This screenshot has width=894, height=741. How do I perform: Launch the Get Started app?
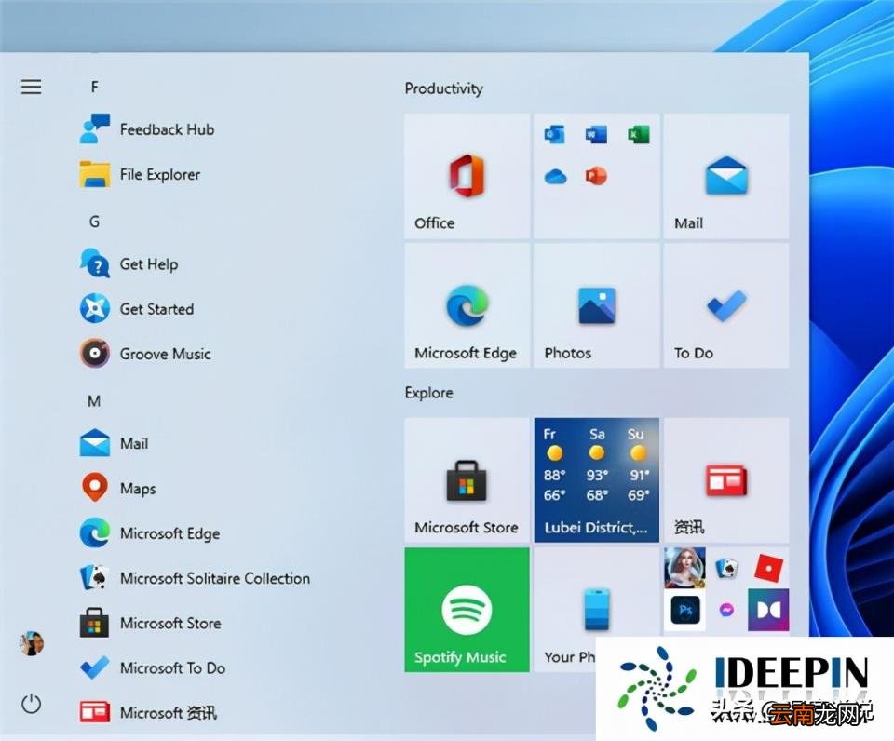tap(137, 309)
